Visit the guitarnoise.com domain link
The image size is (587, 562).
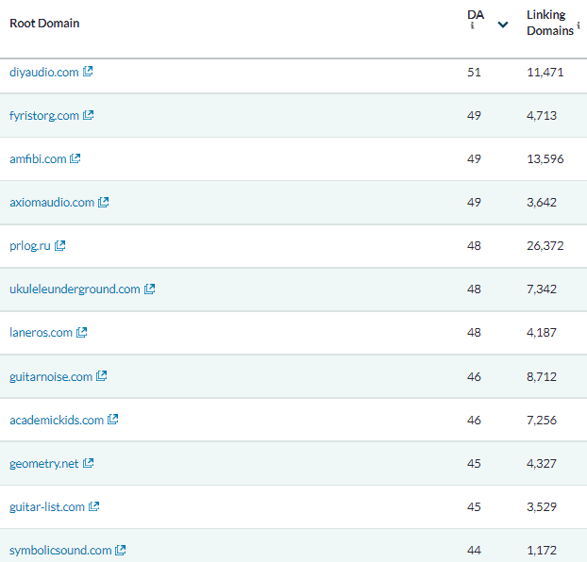pos(51,376)
